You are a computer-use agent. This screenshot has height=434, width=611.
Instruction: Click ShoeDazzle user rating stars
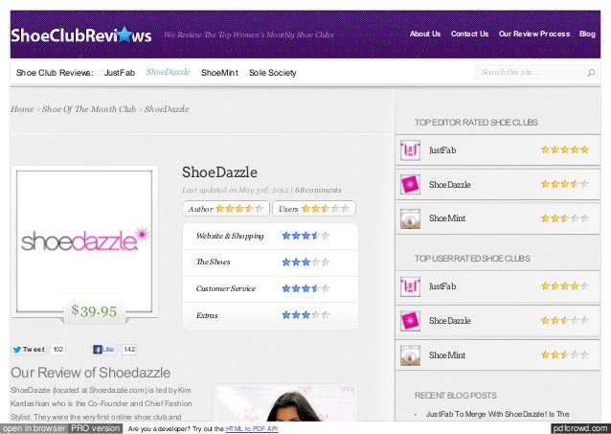point(565,320)
